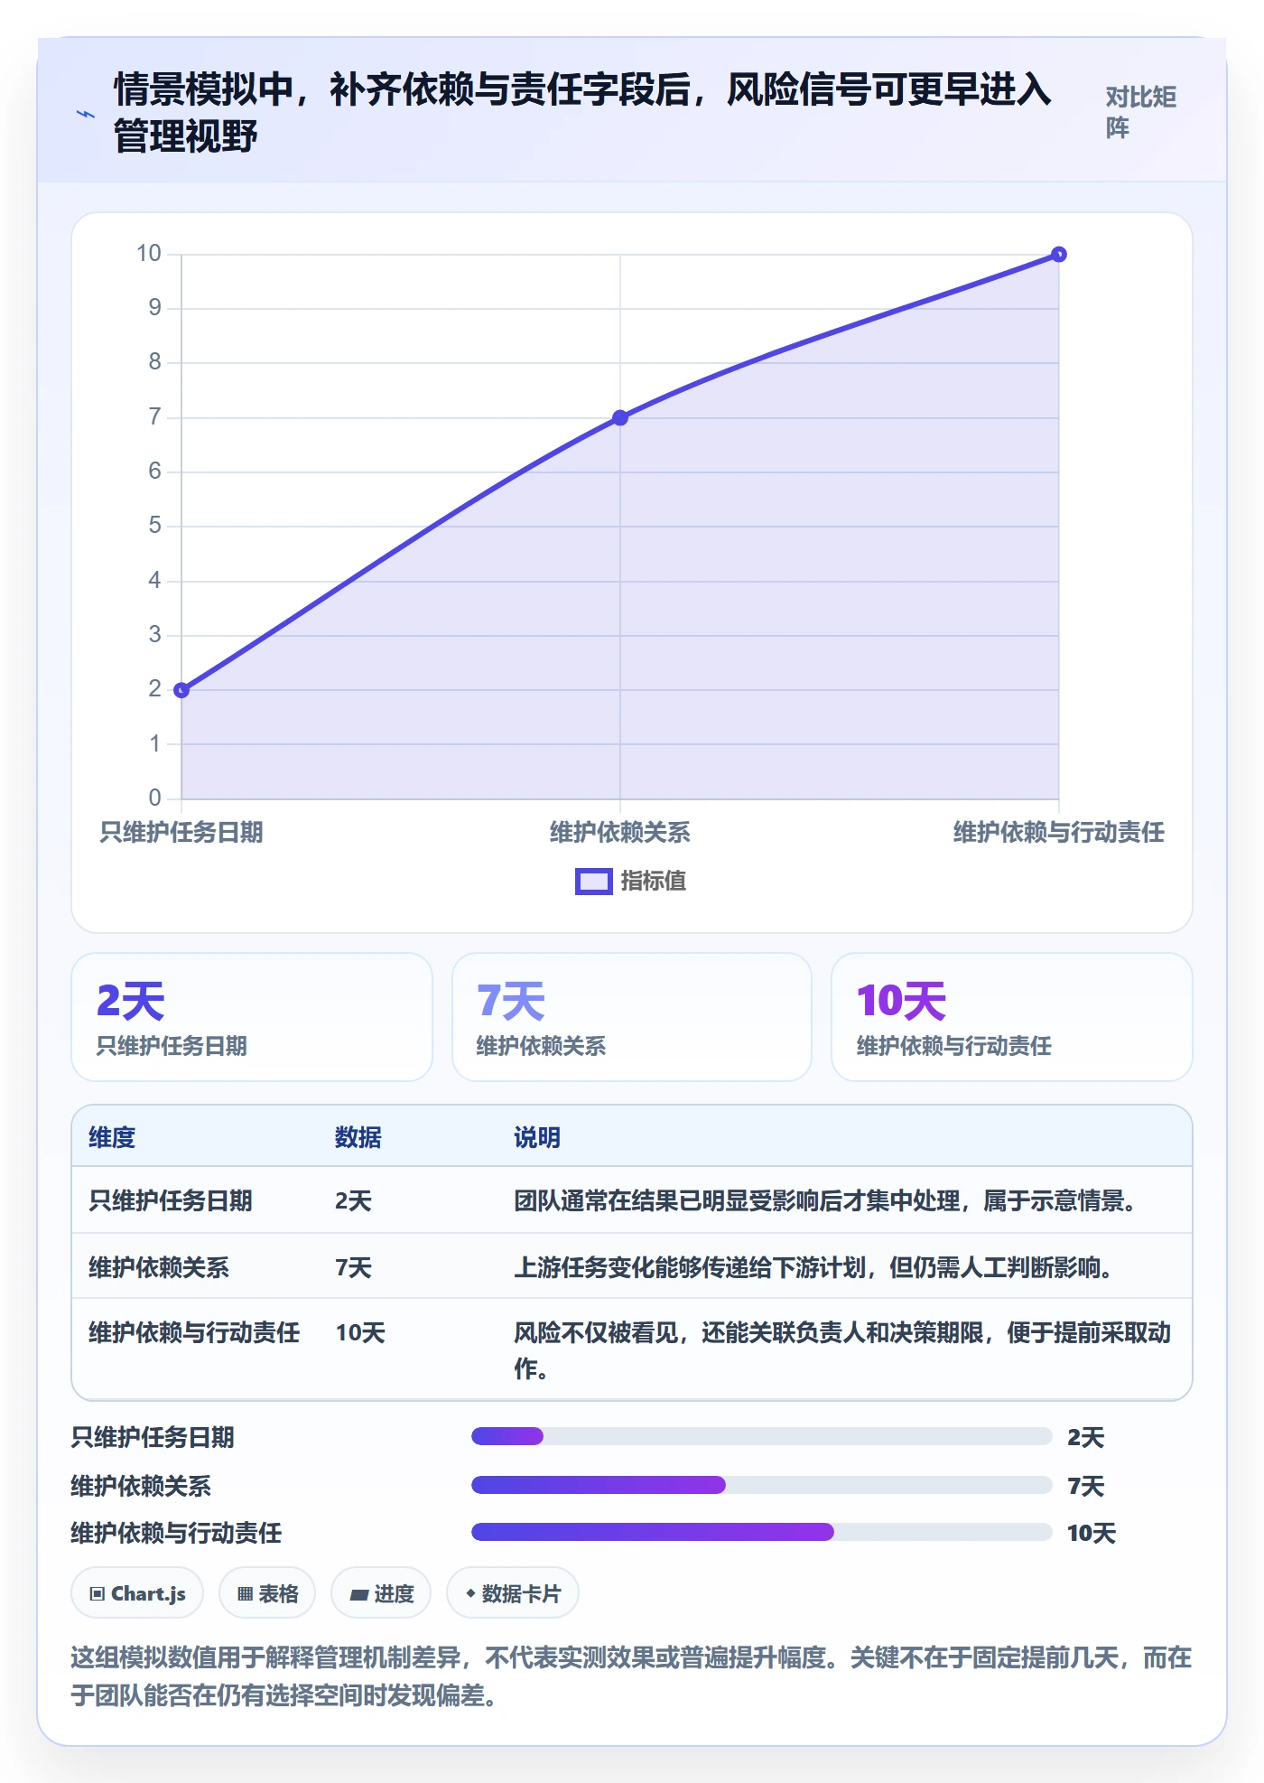Click the 维度 column header
Screen dimensions: 1264x1783
click(112, 1137)
